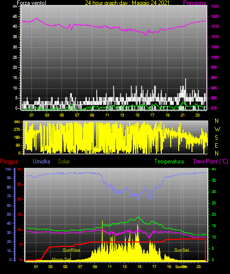Click the 'Moon Set' marker text

tap(62, 259)
